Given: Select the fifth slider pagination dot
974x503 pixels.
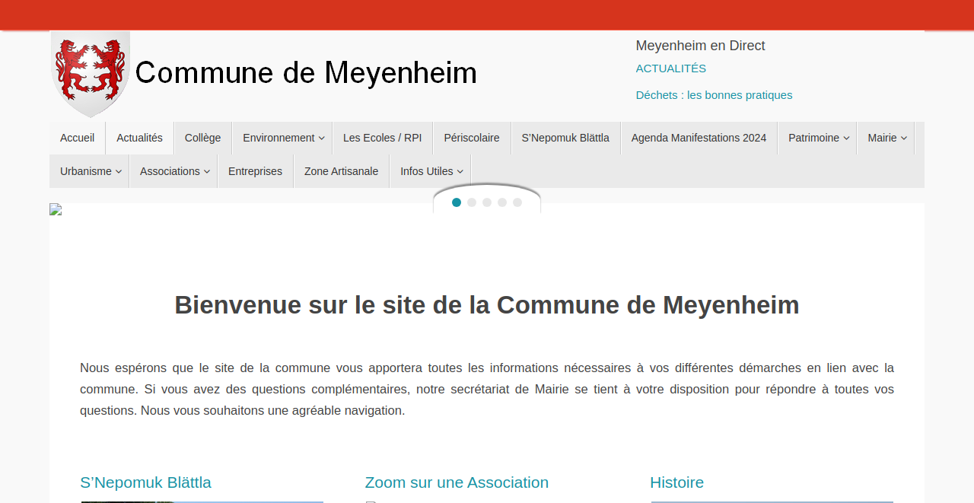Looking at the screenshot, I should pos(517,202).
